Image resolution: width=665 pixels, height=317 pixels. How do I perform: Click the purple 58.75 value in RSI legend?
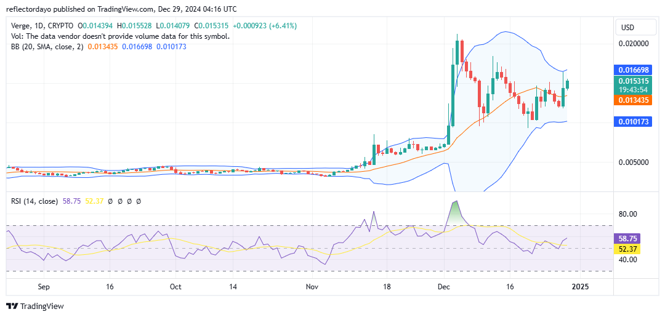[x=70, y=201]
